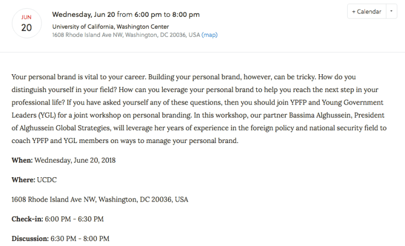Image resolution: width=405 pixels, height=246 pixels.
Task: Click the + Calendar button
Action: coord(366,11)
